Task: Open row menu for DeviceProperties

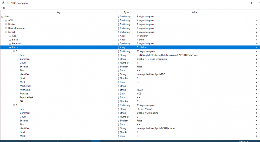Action: point(257,28)
